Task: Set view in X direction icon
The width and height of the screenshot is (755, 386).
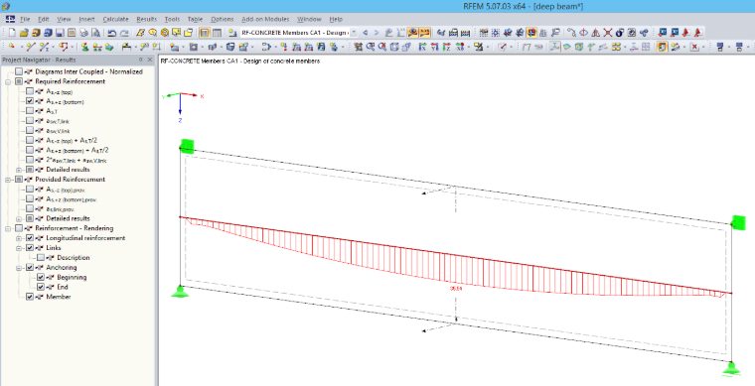Action: point(422,47)
